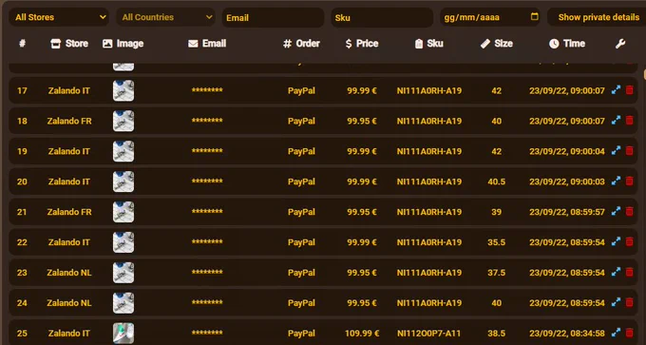Delete order 18 with trash icon

pos(629,121)
